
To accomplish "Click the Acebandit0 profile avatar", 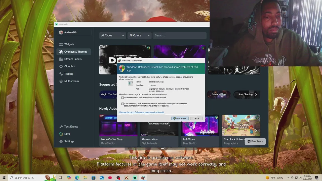I will 61,32.
